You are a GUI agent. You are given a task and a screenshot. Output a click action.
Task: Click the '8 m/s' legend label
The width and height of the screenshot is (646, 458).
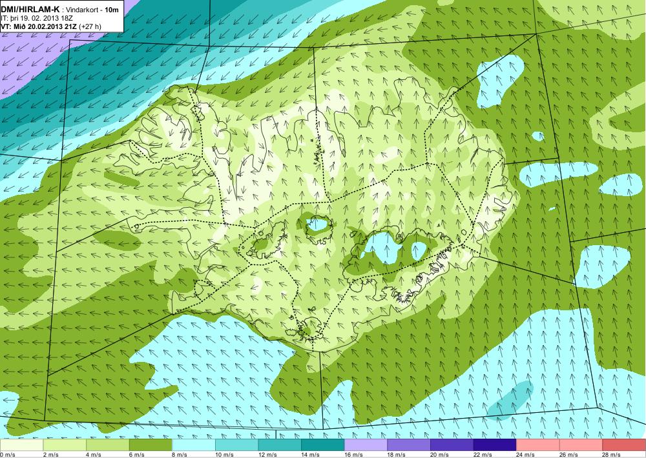[x=180, y=455]
